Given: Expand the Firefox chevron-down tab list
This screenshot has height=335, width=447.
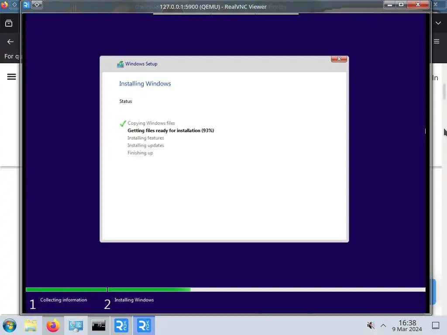Looking at the screenshot, I should coord(438,23).
